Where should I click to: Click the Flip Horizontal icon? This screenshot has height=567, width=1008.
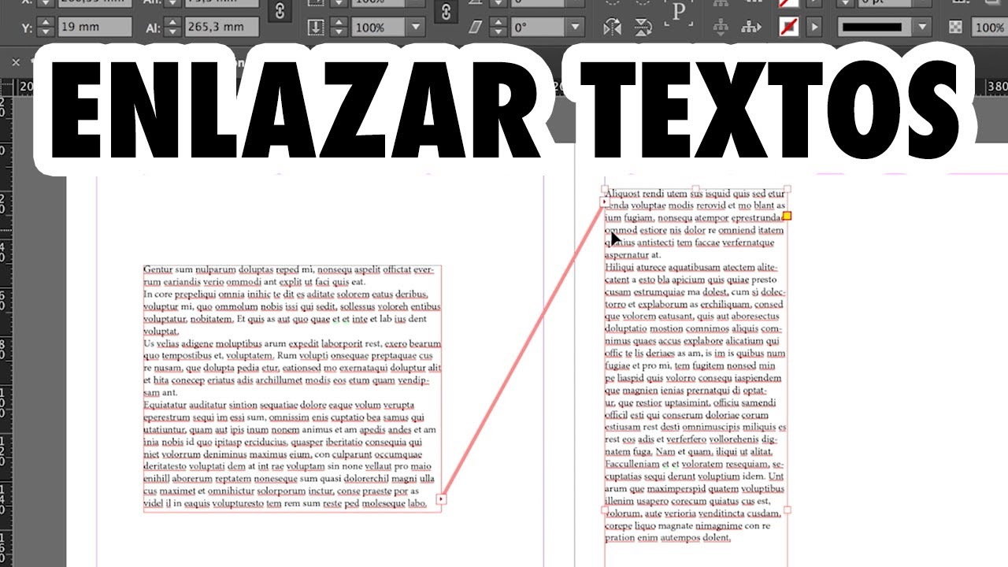click(612, 28)
